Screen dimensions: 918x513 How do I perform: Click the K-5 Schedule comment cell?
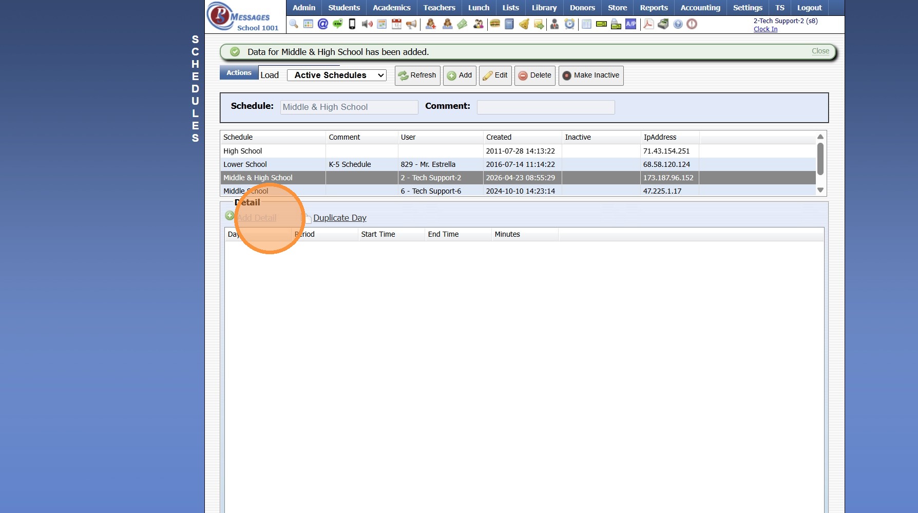[361, 164]
